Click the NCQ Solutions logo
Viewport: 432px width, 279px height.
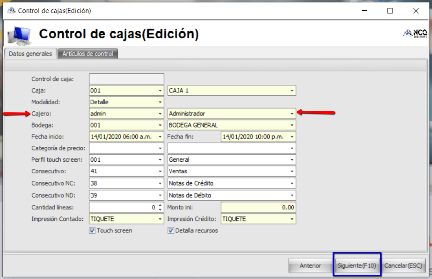point(415,33)
